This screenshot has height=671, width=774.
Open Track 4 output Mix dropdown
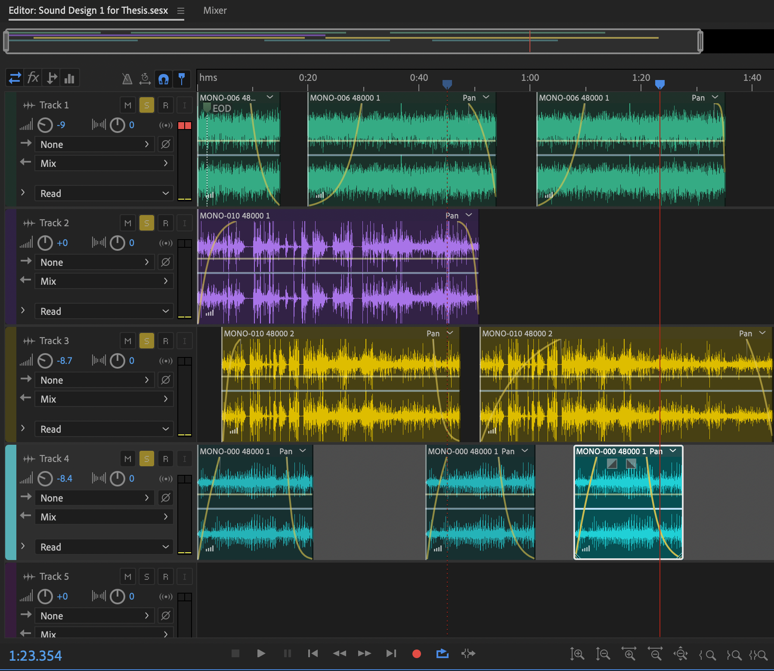(x=104, y=517)
